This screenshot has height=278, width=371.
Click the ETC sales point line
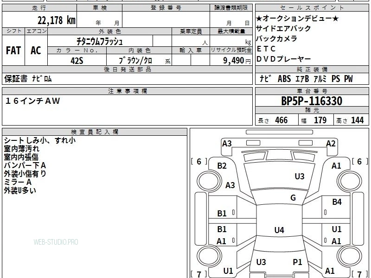click(x=266, y=49)
